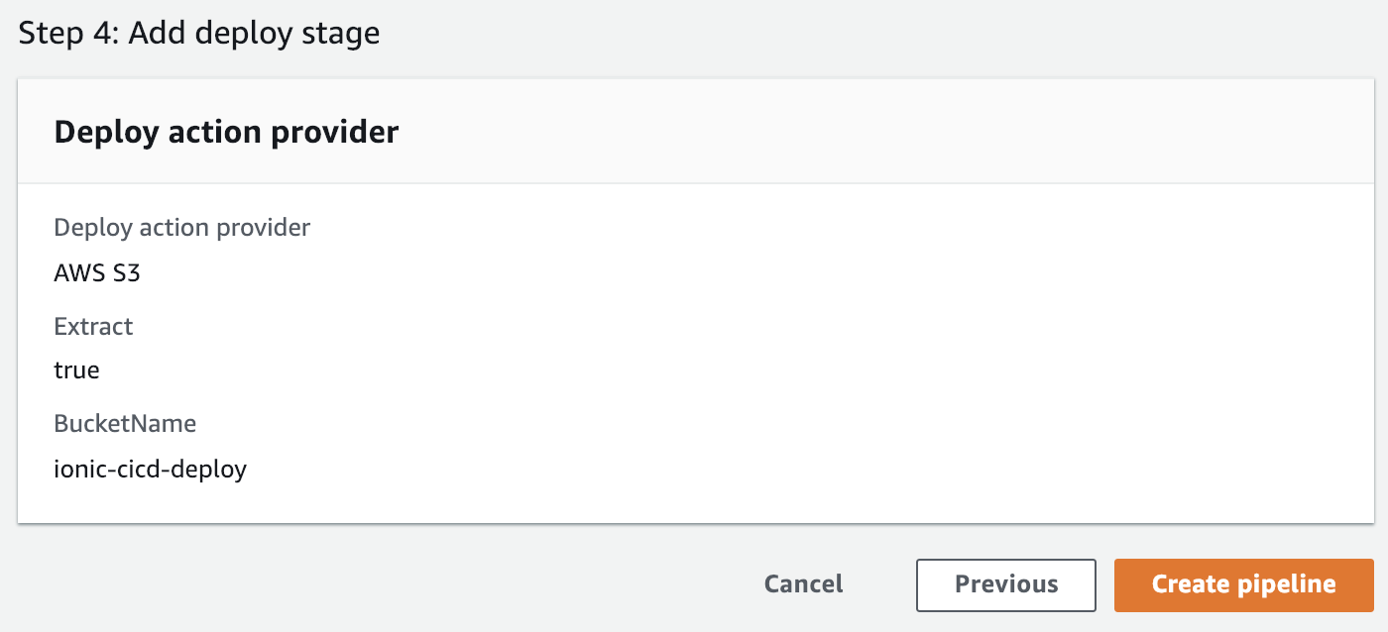1388x632 pixels.
Task: Select the bold Deploy action provider title
Action: pos(226,132)
